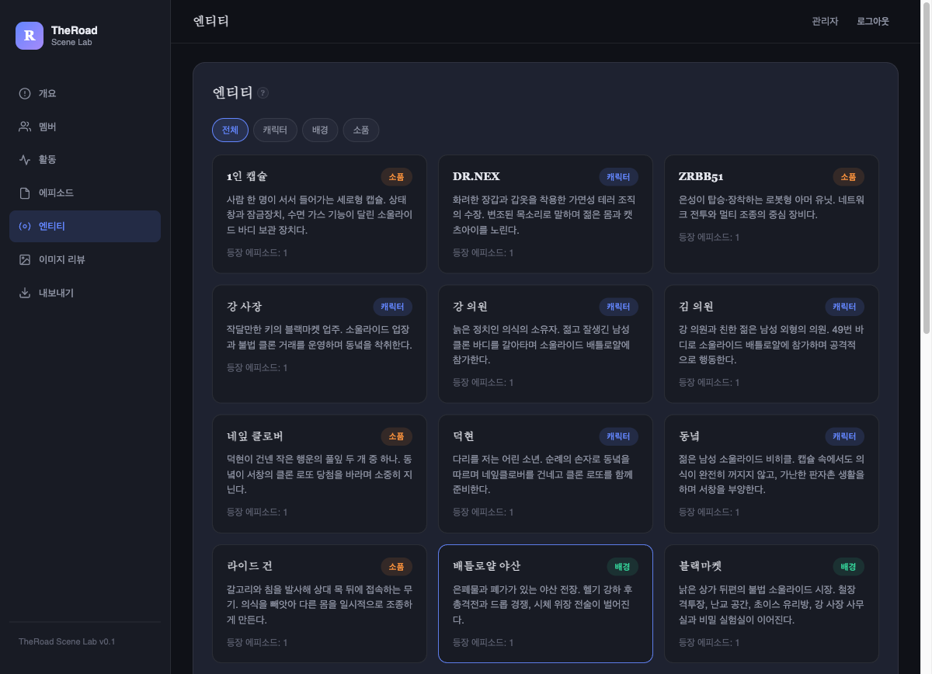Click the 에피소드 document icon
The height and width of the screenshot is (674, 932).
click(x=25, y=193)
